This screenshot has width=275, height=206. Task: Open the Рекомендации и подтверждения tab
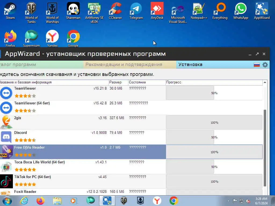point(124,64)
